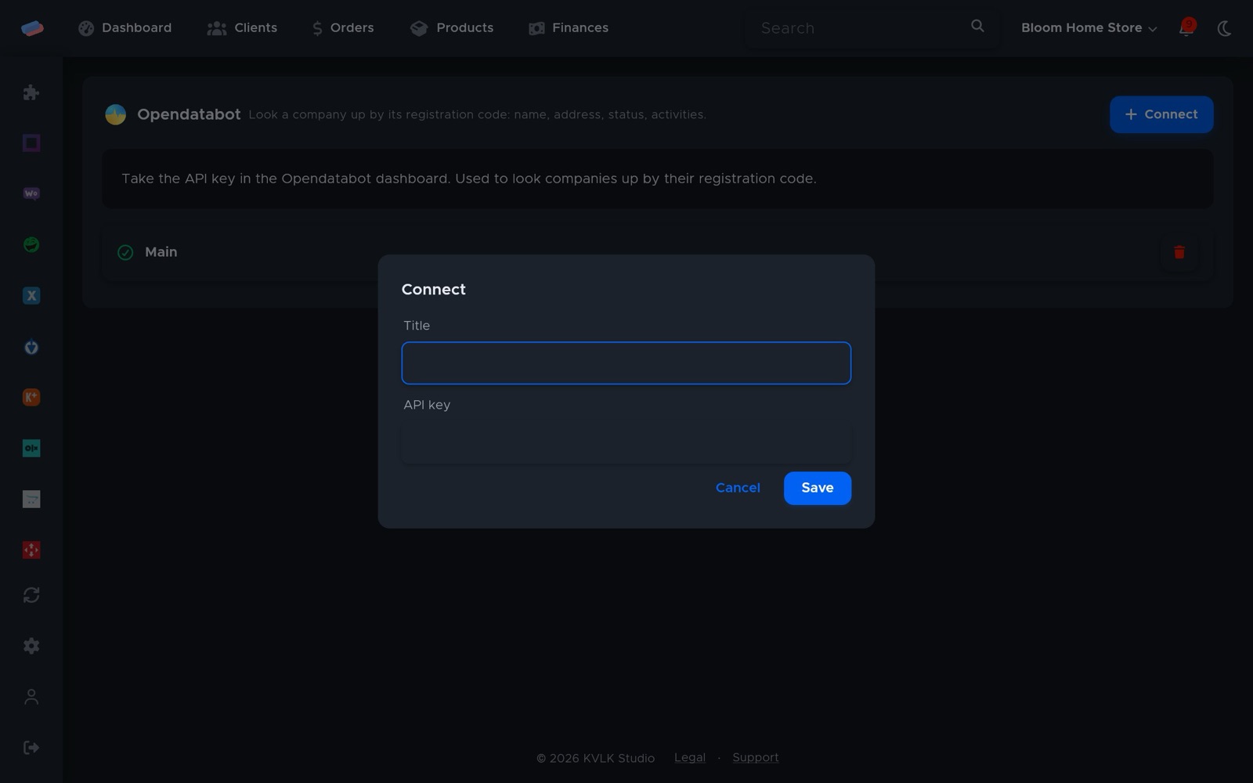Save the connection in the dialog
Viewport: 1253px width, 783px height.
[817, 488]
